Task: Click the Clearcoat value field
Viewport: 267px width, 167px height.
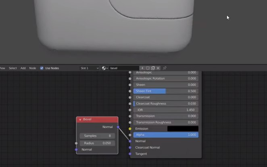Action: [x=166, y=97]
